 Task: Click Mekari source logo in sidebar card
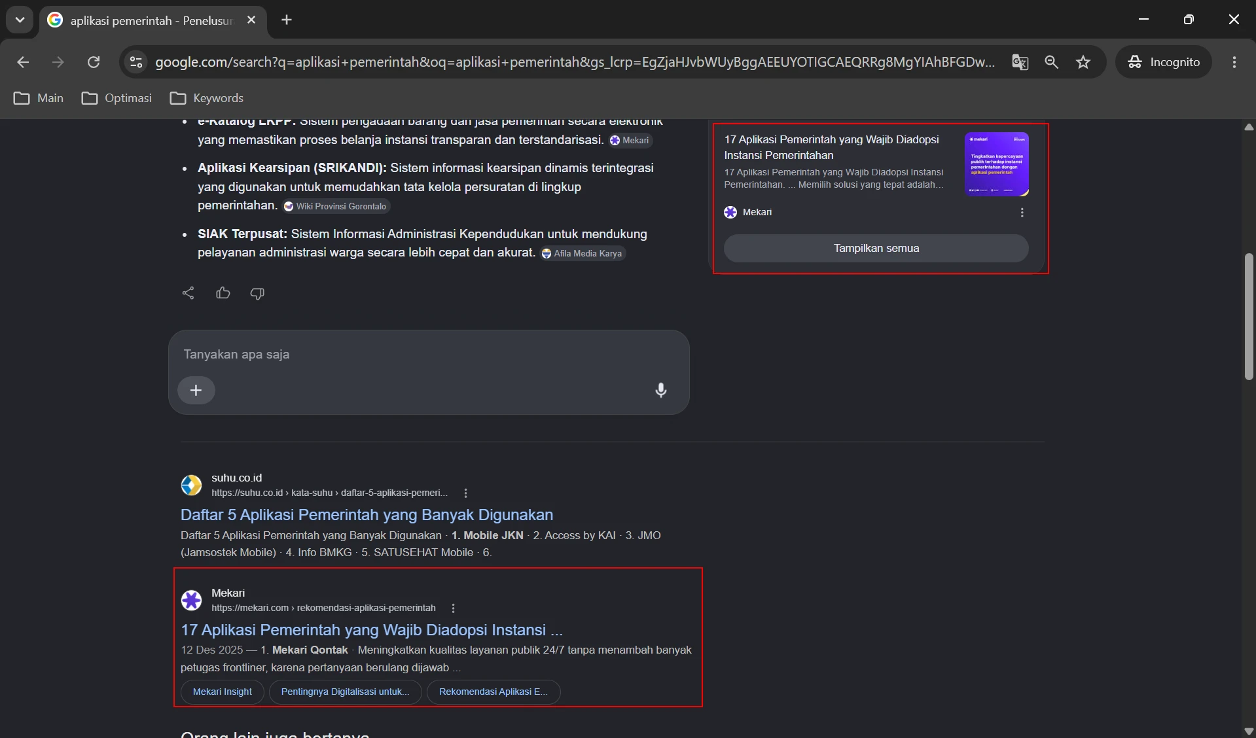click(730, 212)
